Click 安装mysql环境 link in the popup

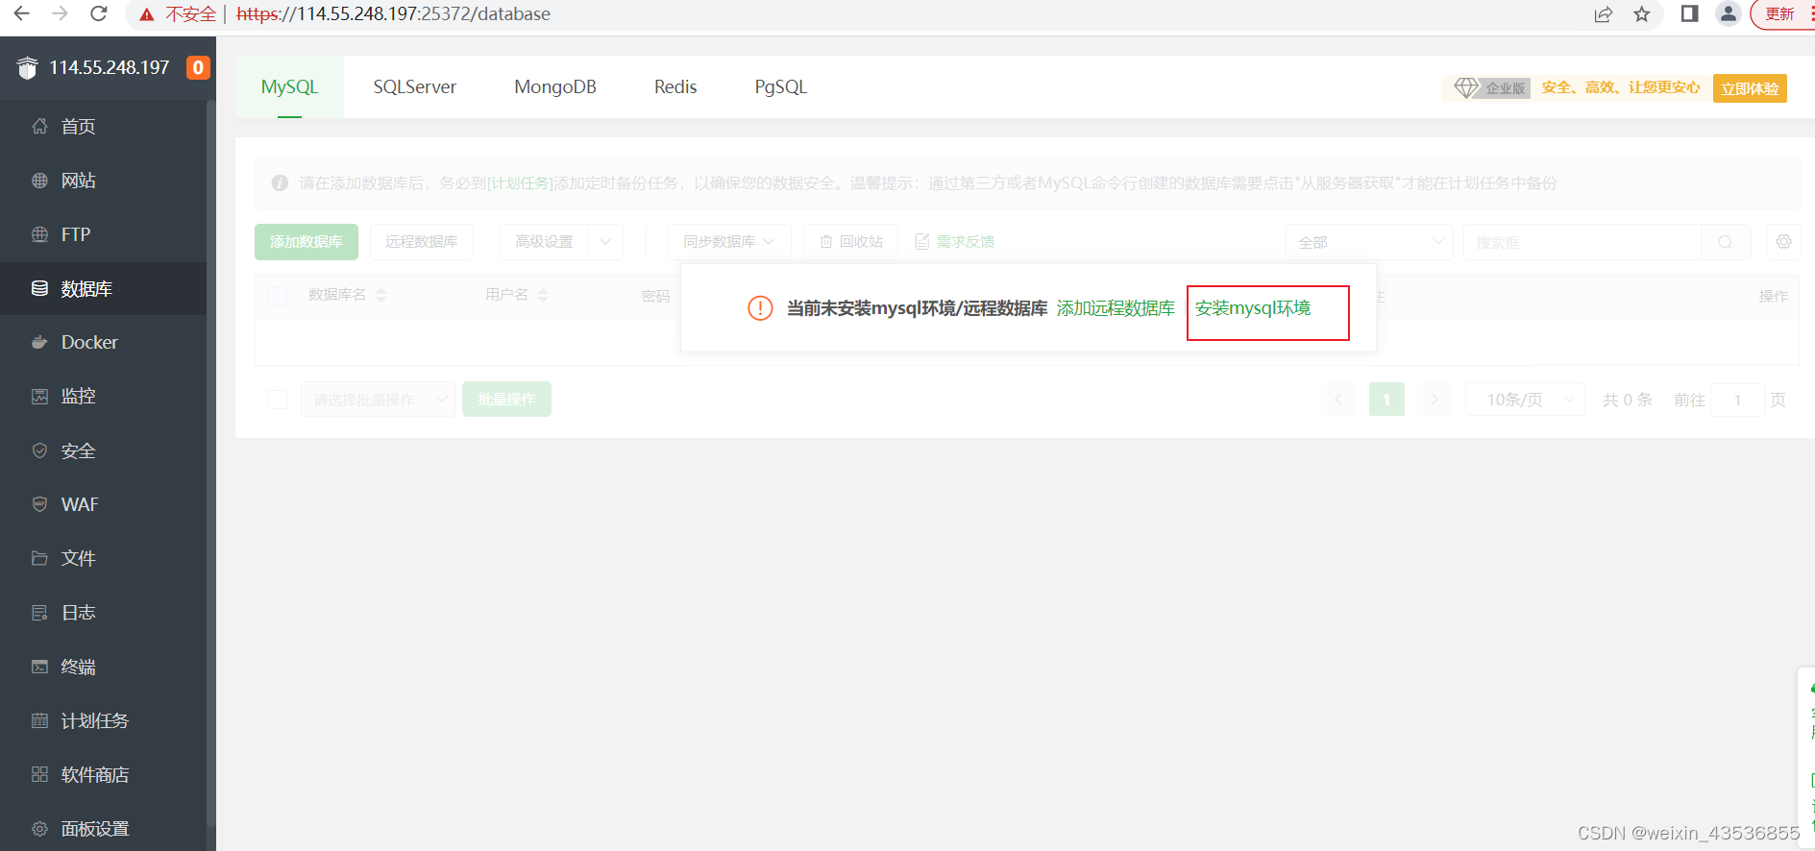pyautogui.click(x=1253, y=308)
